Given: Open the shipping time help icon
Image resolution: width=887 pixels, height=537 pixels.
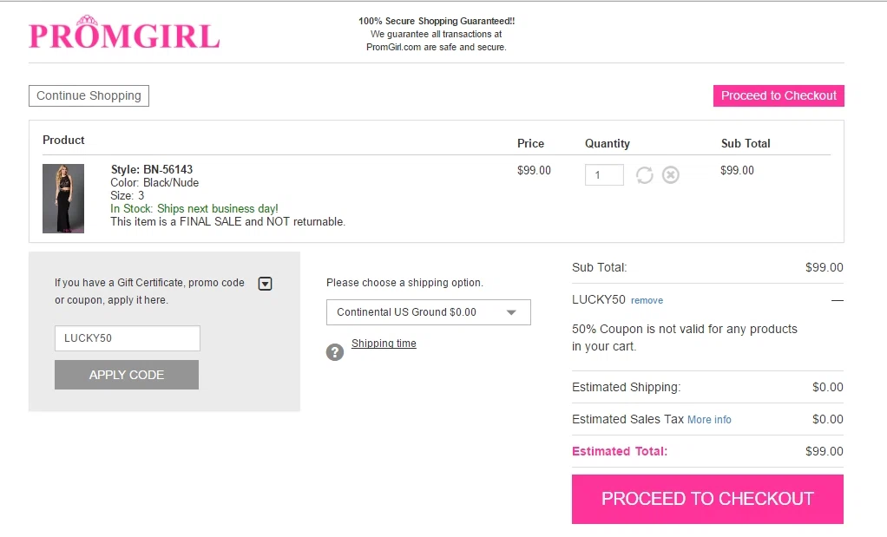Looking at the screenshot, I should 335,352.
